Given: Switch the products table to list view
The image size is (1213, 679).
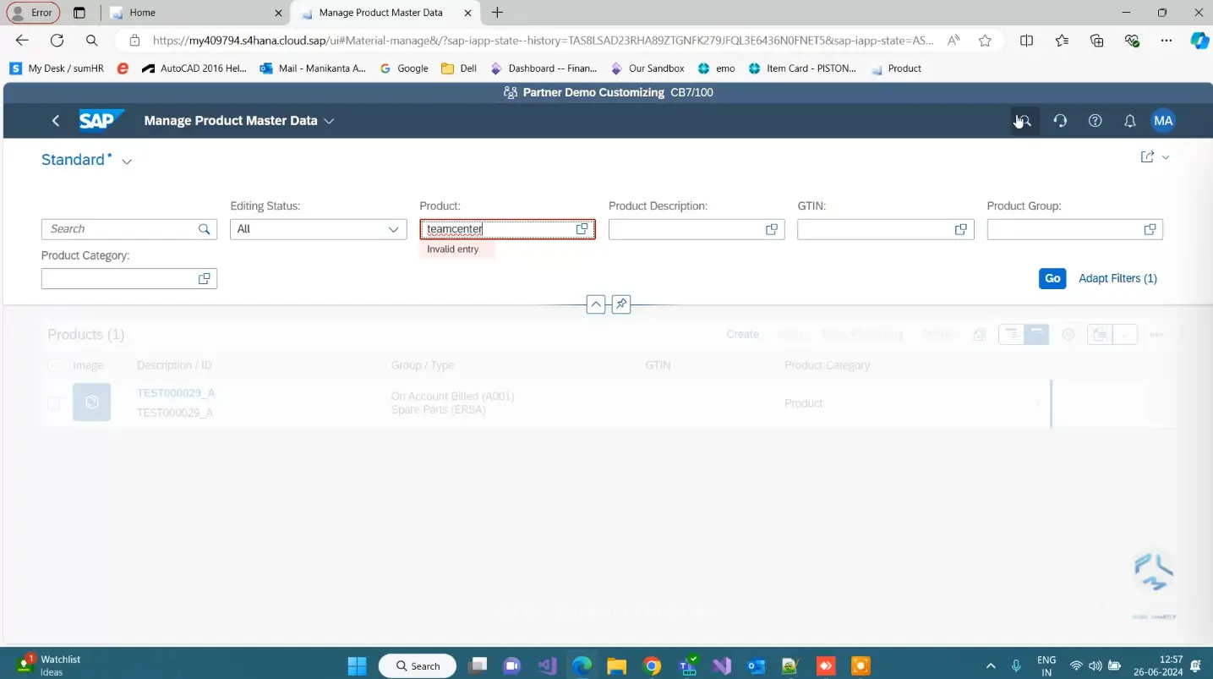Looking at the screenshot, I should (1011, 334).
